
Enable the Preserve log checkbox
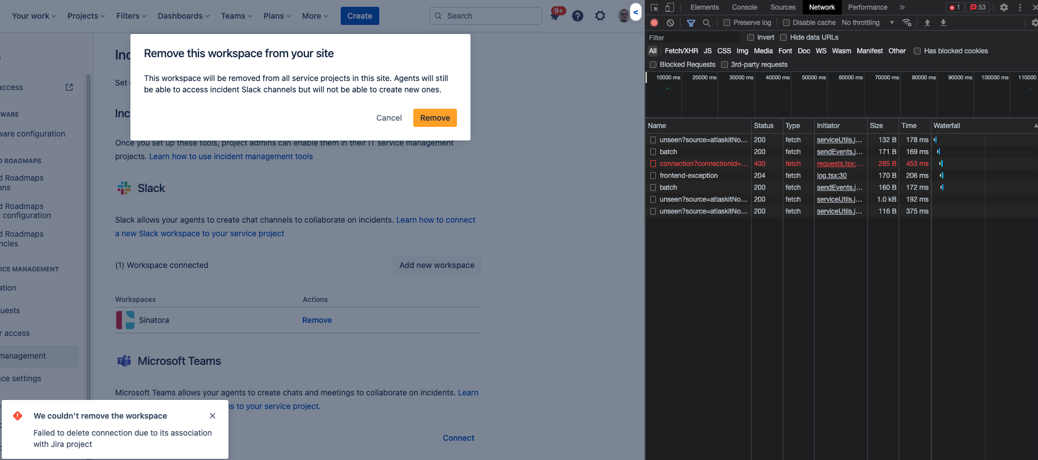(x=727, y=23)
